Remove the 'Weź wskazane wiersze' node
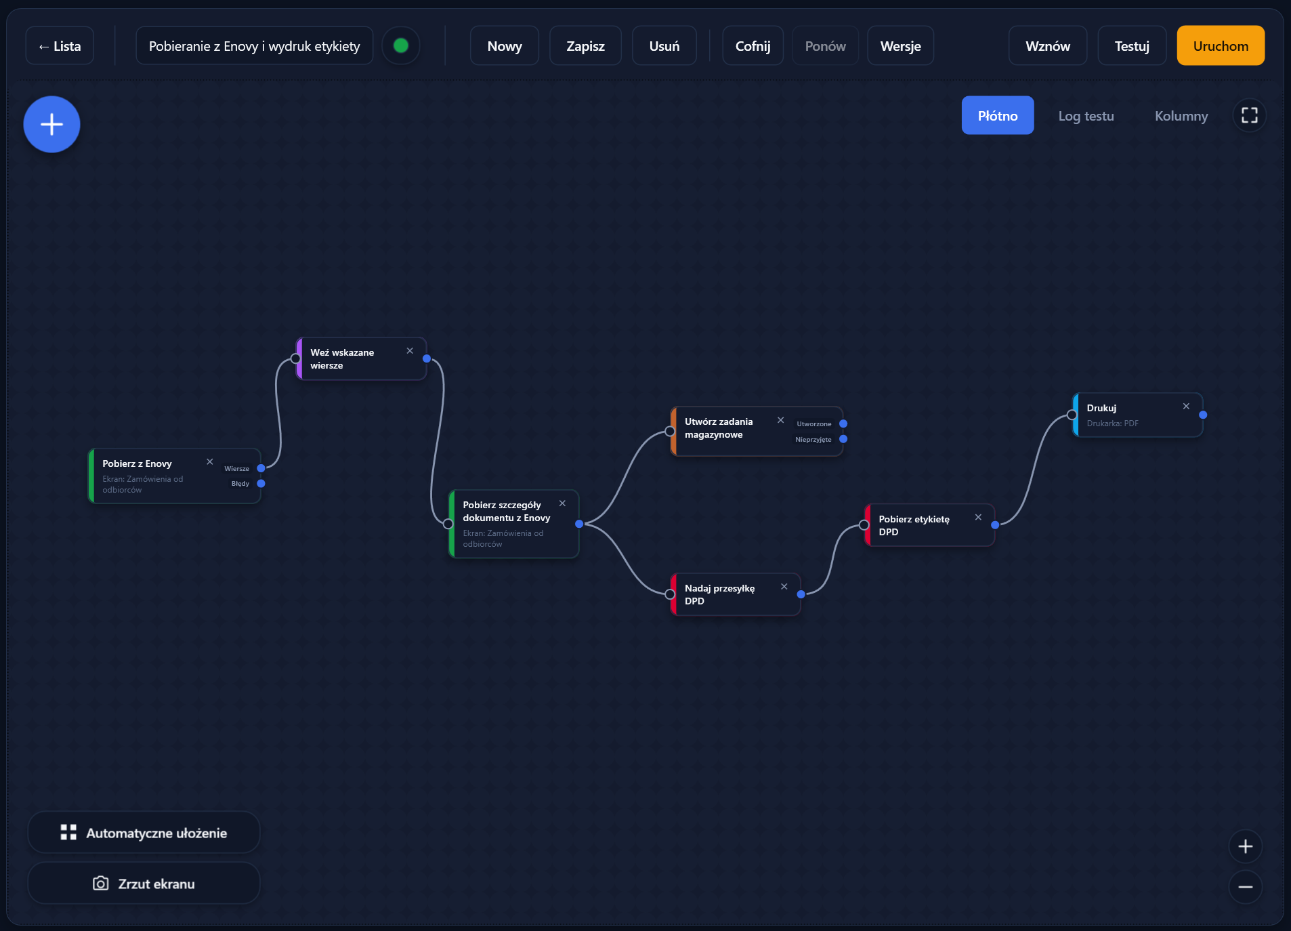1291x931 pixels. pyautogui.click(x=410, y=351)
